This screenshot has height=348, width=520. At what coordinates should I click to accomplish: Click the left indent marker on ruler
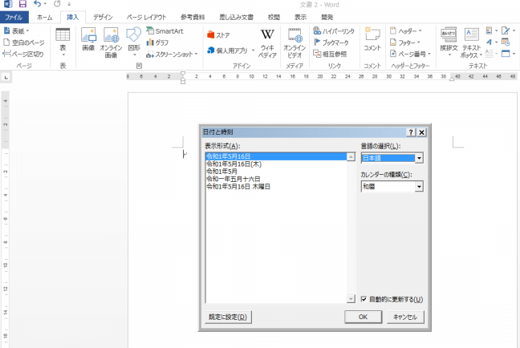pyautogui.click(x=183, y=82)
